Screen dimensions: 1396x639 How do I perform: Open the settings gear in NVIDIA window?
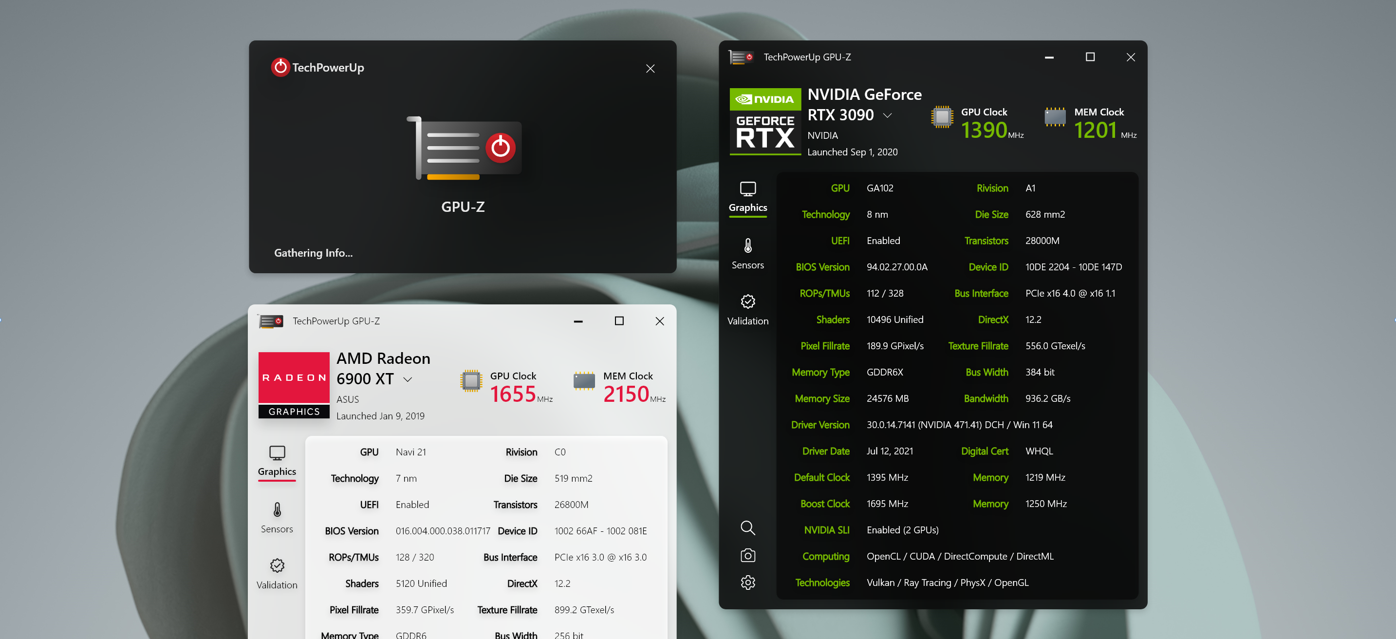click(747, 582)
